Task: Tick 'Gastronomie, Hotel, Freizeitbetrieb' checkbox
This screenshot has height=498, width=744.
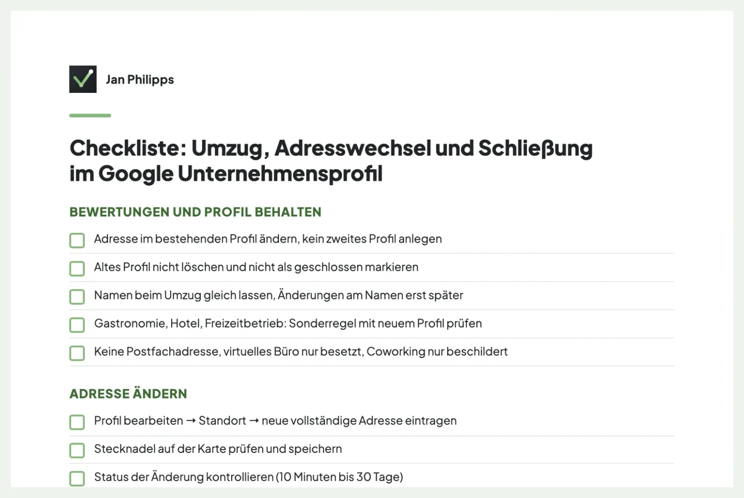Action: [77, 325]
